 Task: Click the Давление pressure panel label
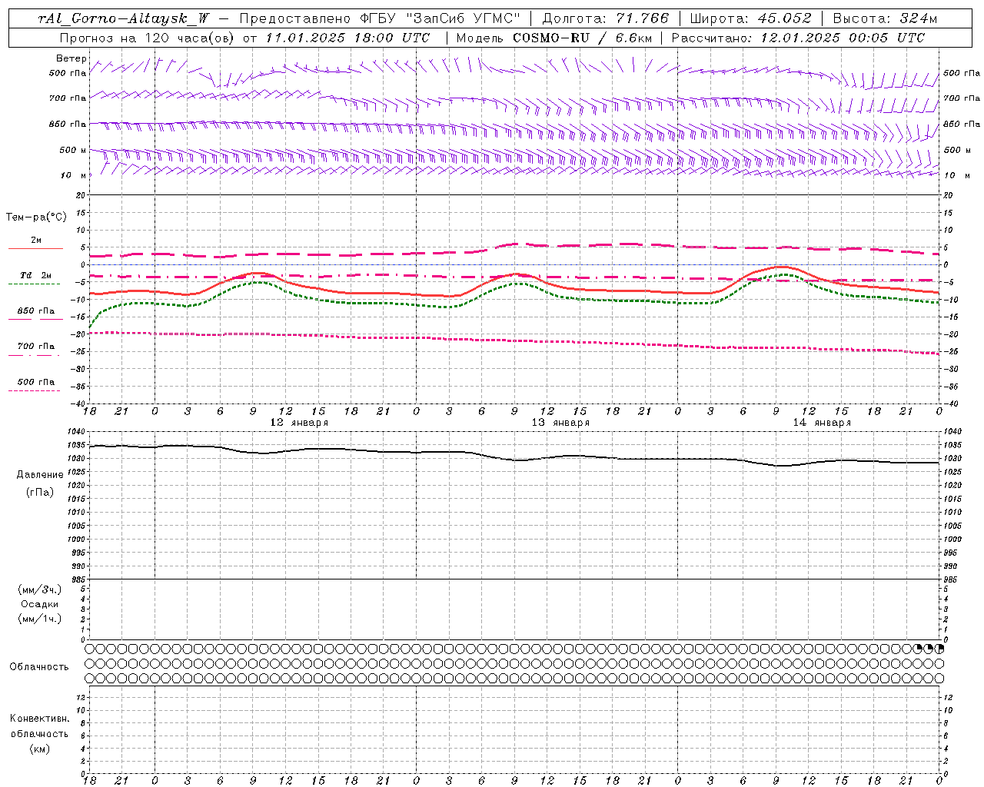pos(40,475)
